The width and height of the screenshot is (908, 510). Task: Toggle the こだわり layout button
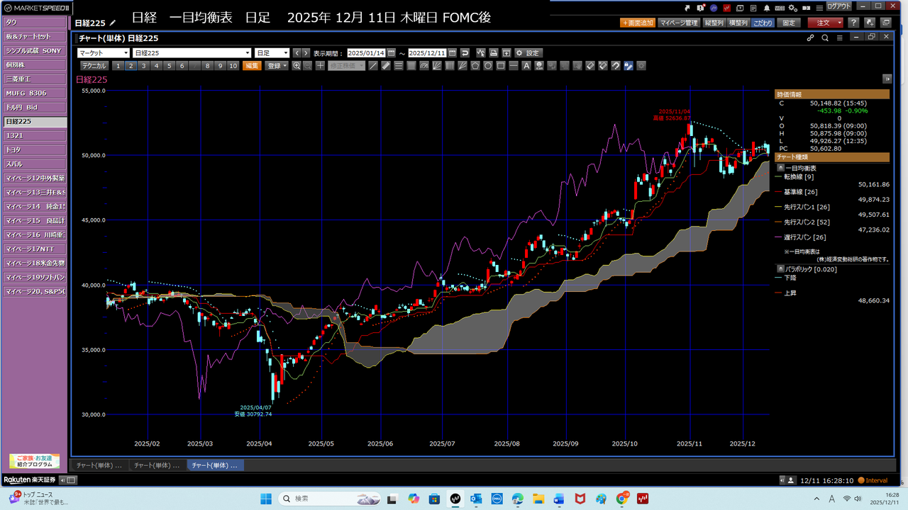(x=763, y=23)
